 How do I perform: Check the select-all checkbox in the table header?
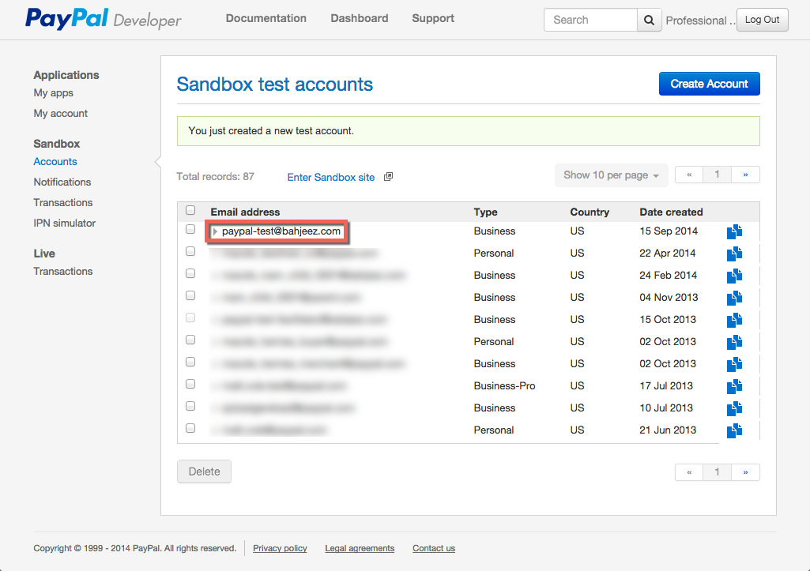(x=190, y=210)
